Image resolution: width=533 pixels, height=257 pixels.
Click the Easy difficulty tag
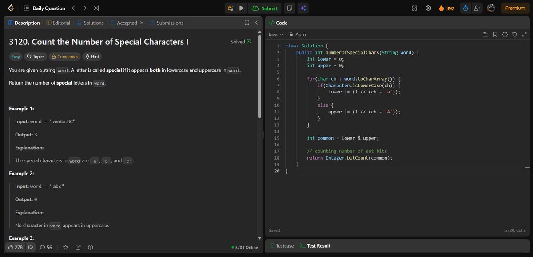16,57
